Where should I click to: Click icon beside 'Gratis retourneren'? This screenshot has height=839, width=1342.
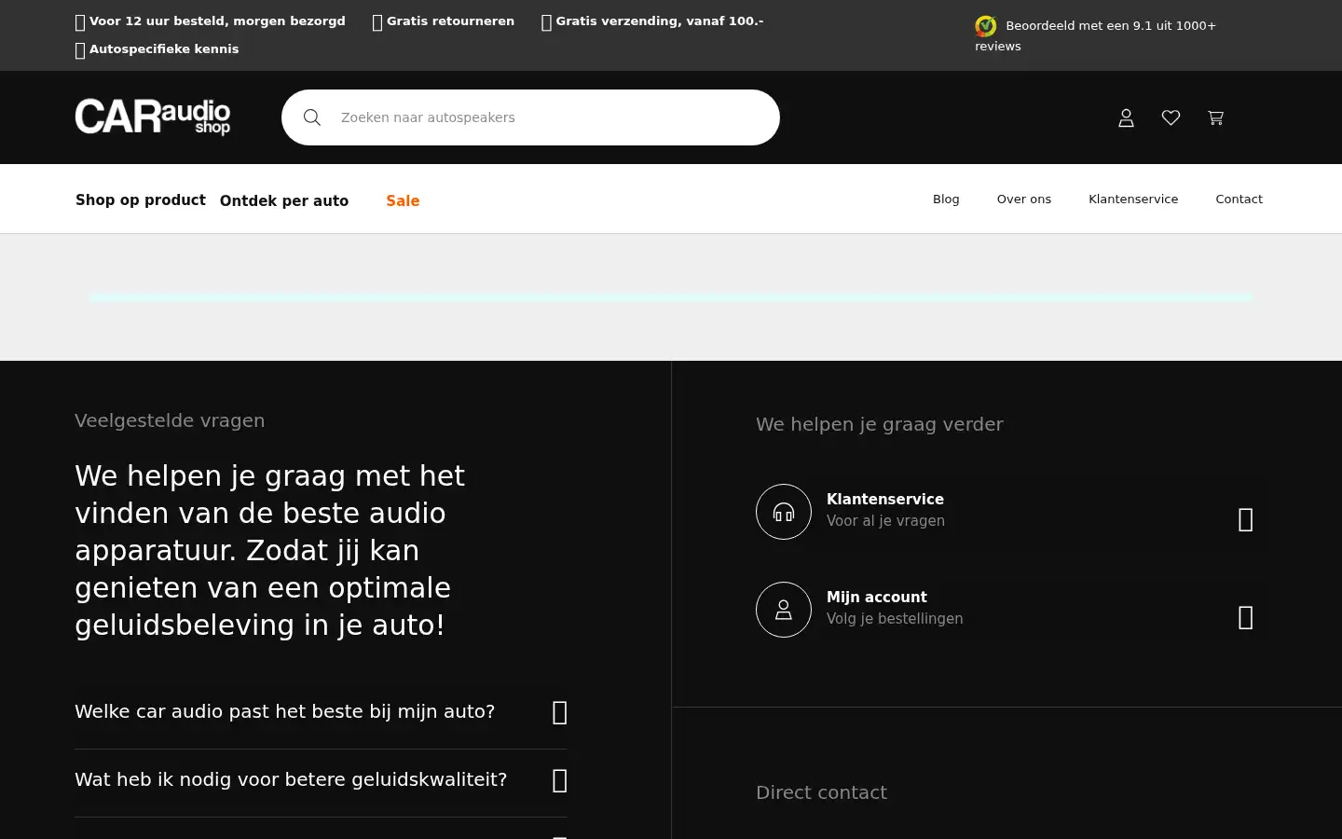click(377, 22)
